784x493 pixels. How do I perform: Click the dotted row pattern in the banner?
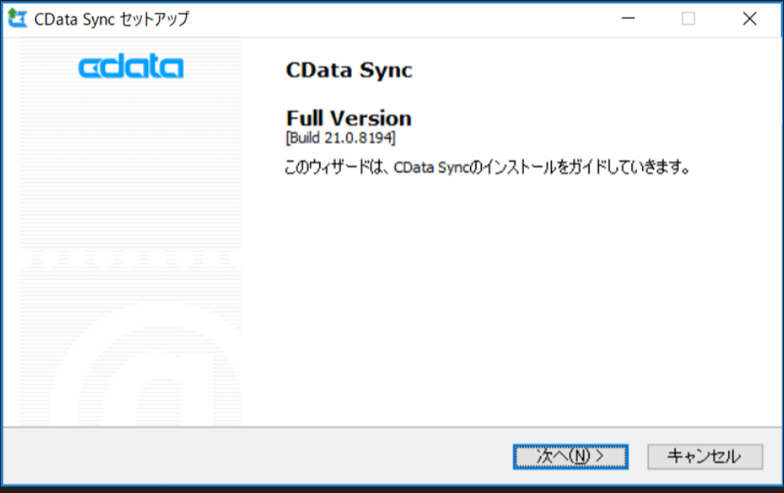pyautogui.click(x=131, y=256)
